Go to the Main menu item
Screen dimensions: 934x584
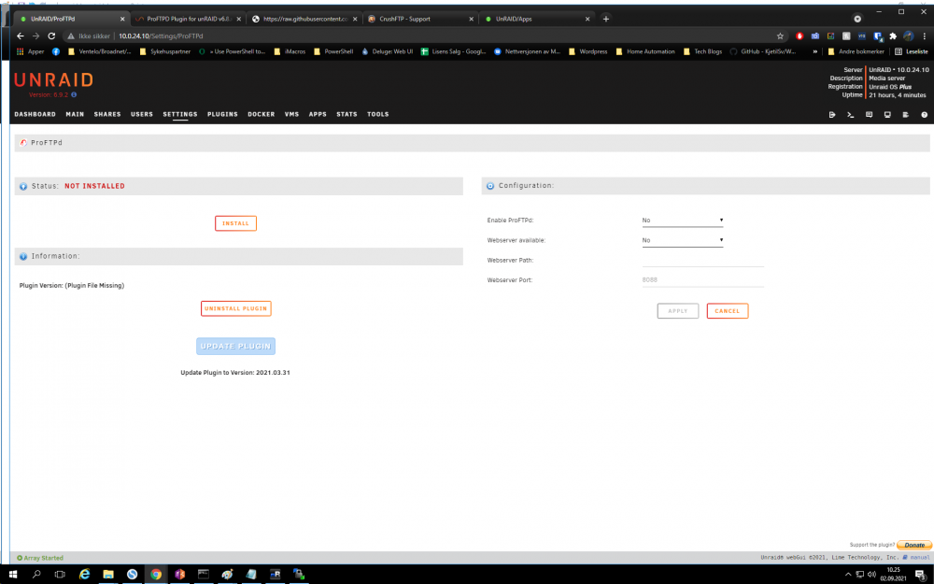coord(75,114)
